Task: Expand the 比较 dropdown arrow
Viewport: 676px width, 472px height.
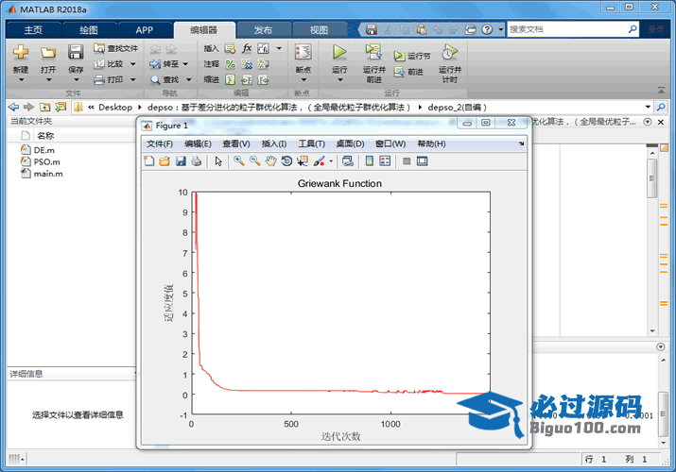Action: 132,64
